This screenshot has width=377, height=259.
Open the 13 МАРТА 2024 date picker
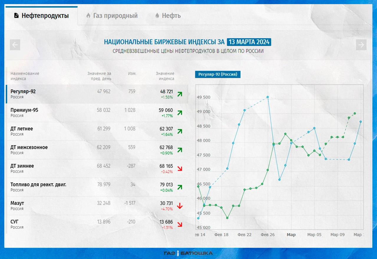(x=249, y=42)
